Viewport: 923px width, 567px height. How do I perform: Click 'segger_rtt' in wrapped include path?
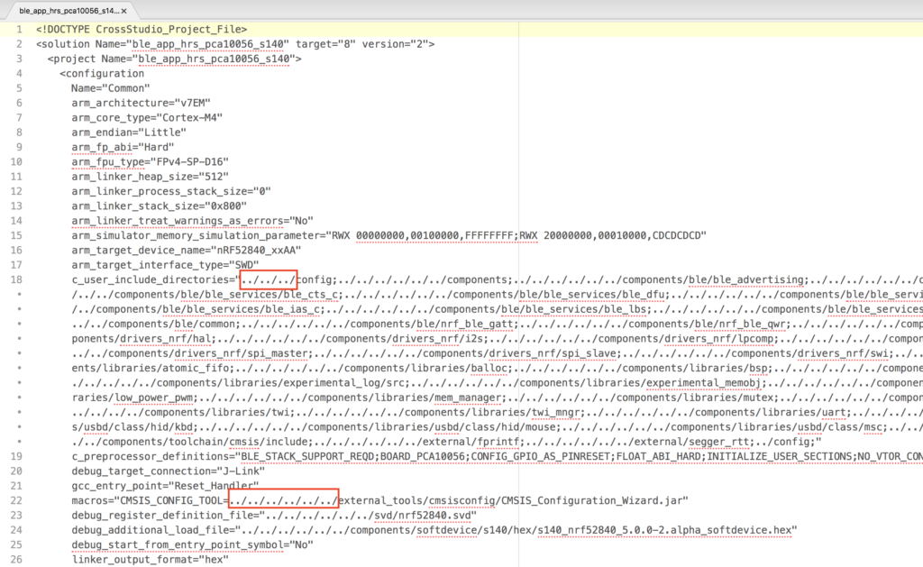tap(719, 442)
